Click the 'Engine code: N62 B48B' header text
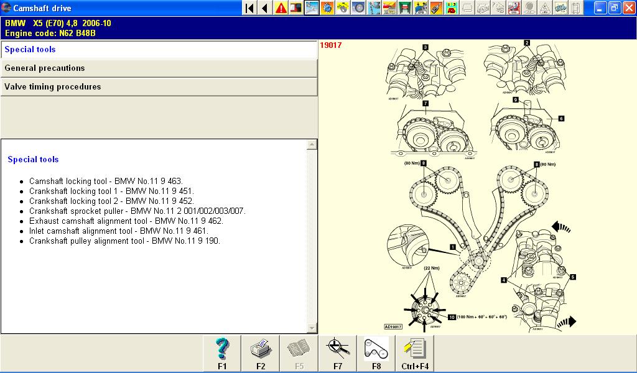This screenshot has width=637, height=373. pos(50,34)
